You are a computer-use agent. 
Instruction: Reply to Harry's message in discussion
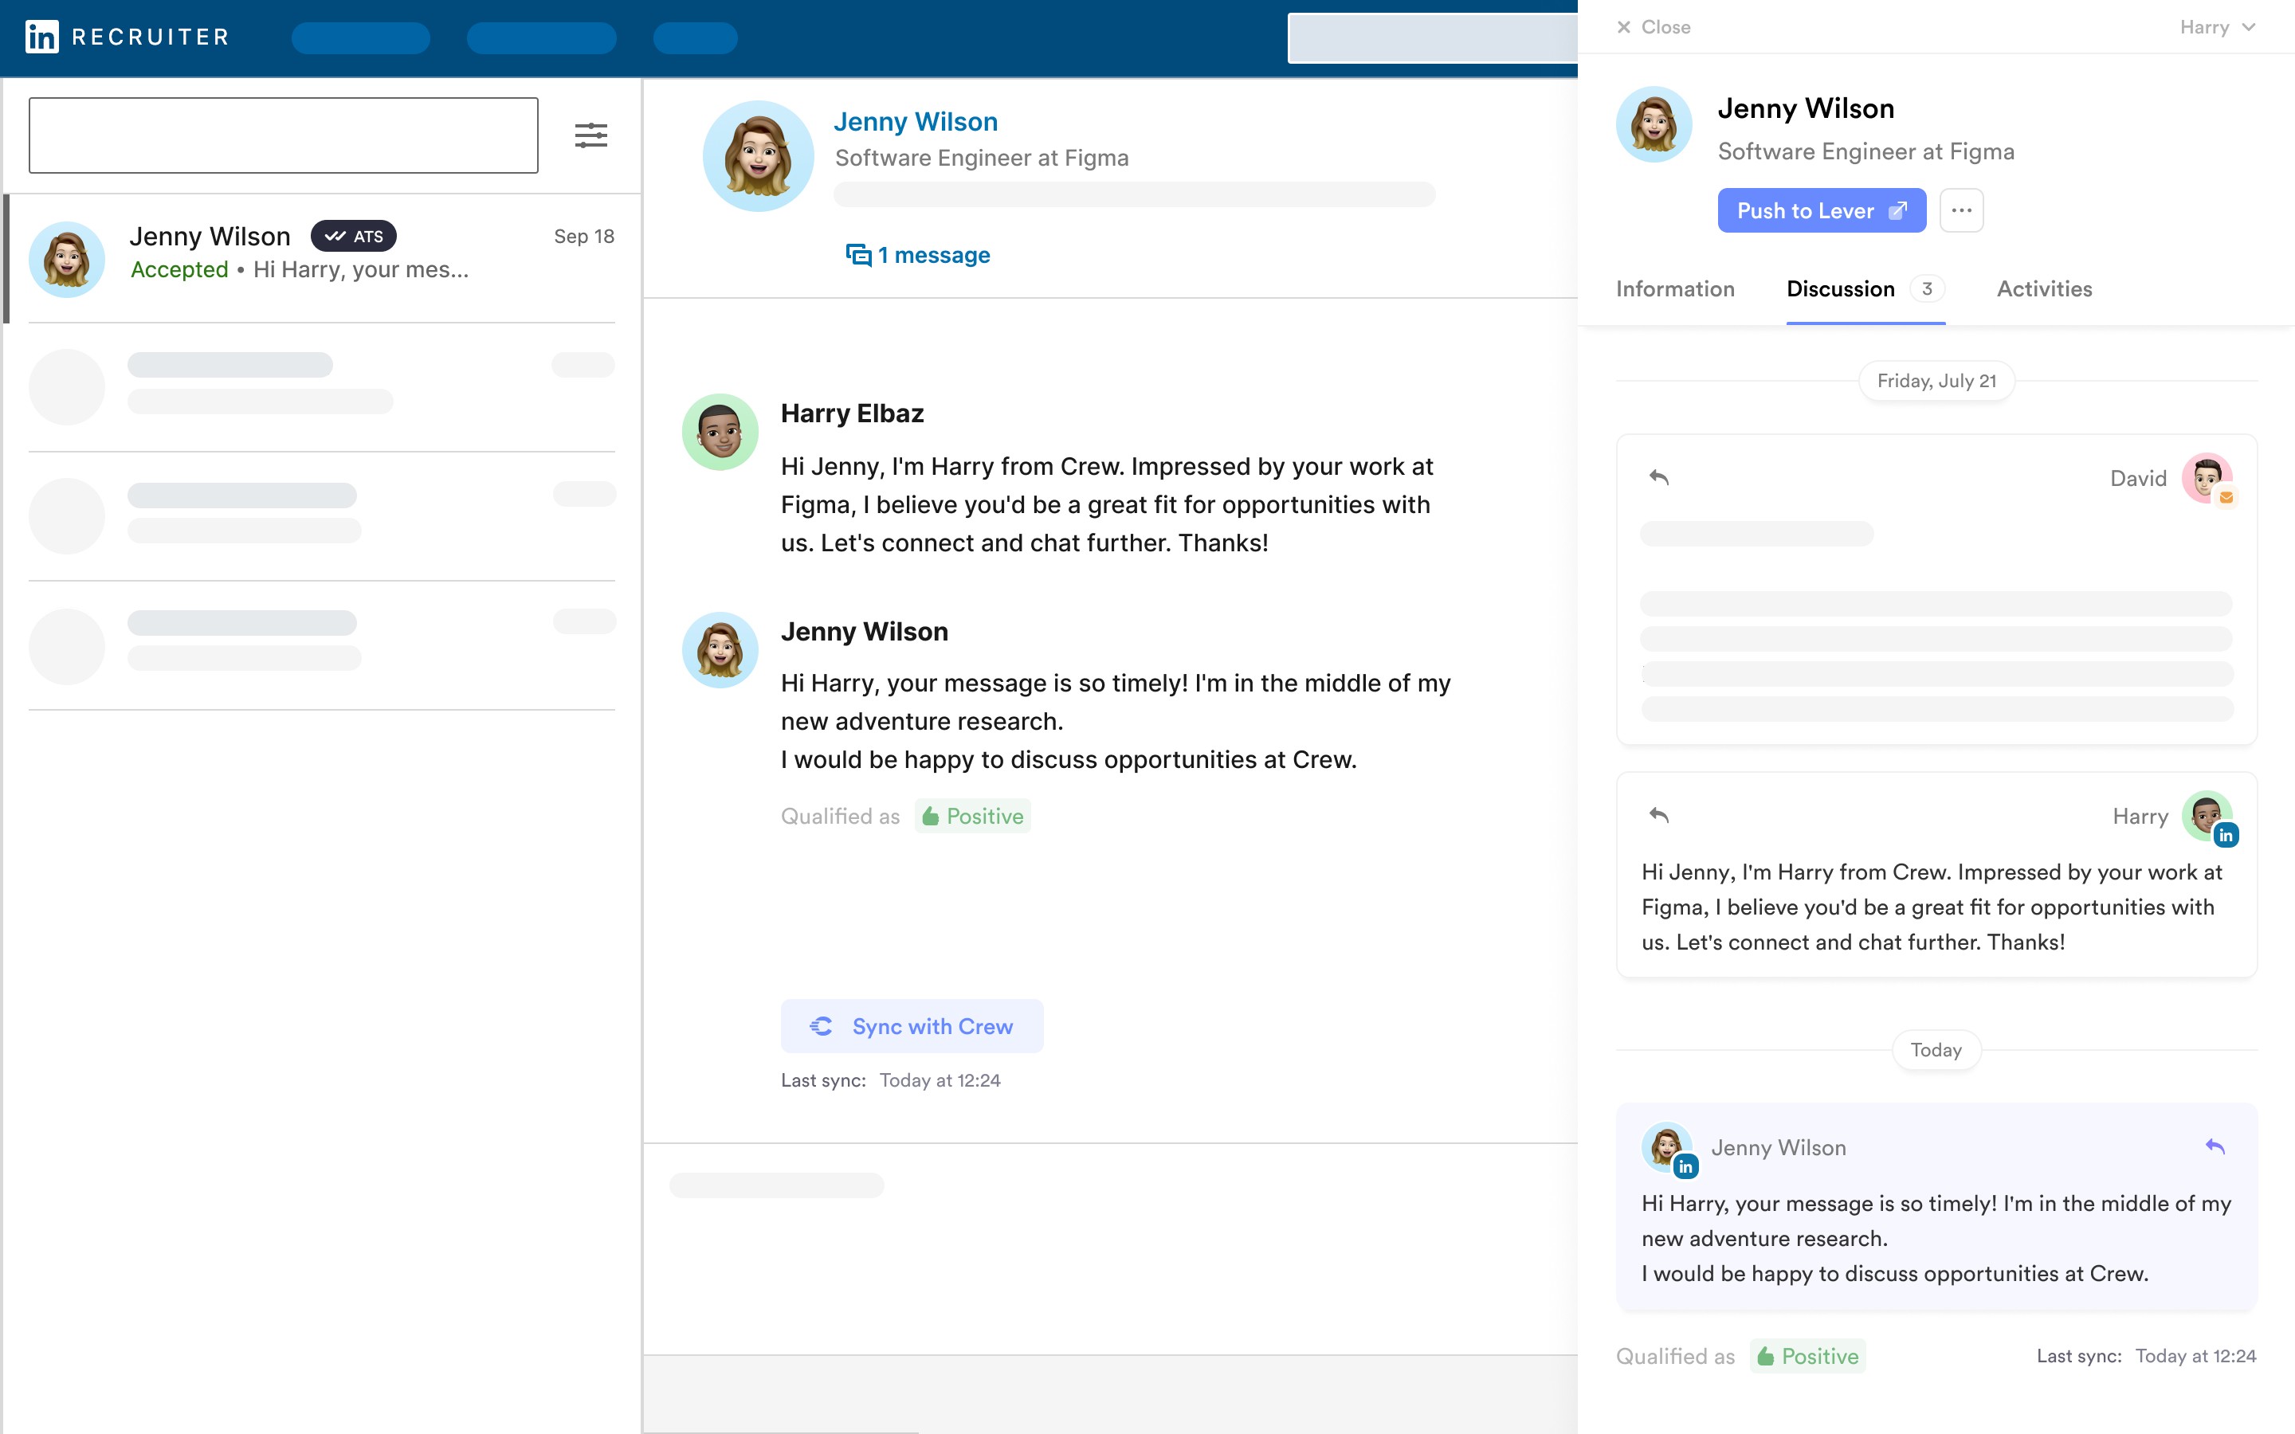point(1658,815)
